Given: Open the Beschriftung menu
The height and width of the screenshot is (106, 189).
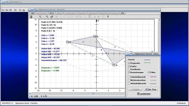Looking at the screenshot, I should point(105,13).
